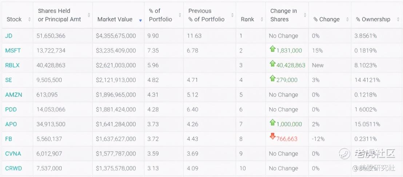
Task: Sort by the Rank column arrows
Action: click(x=262, y=19)
